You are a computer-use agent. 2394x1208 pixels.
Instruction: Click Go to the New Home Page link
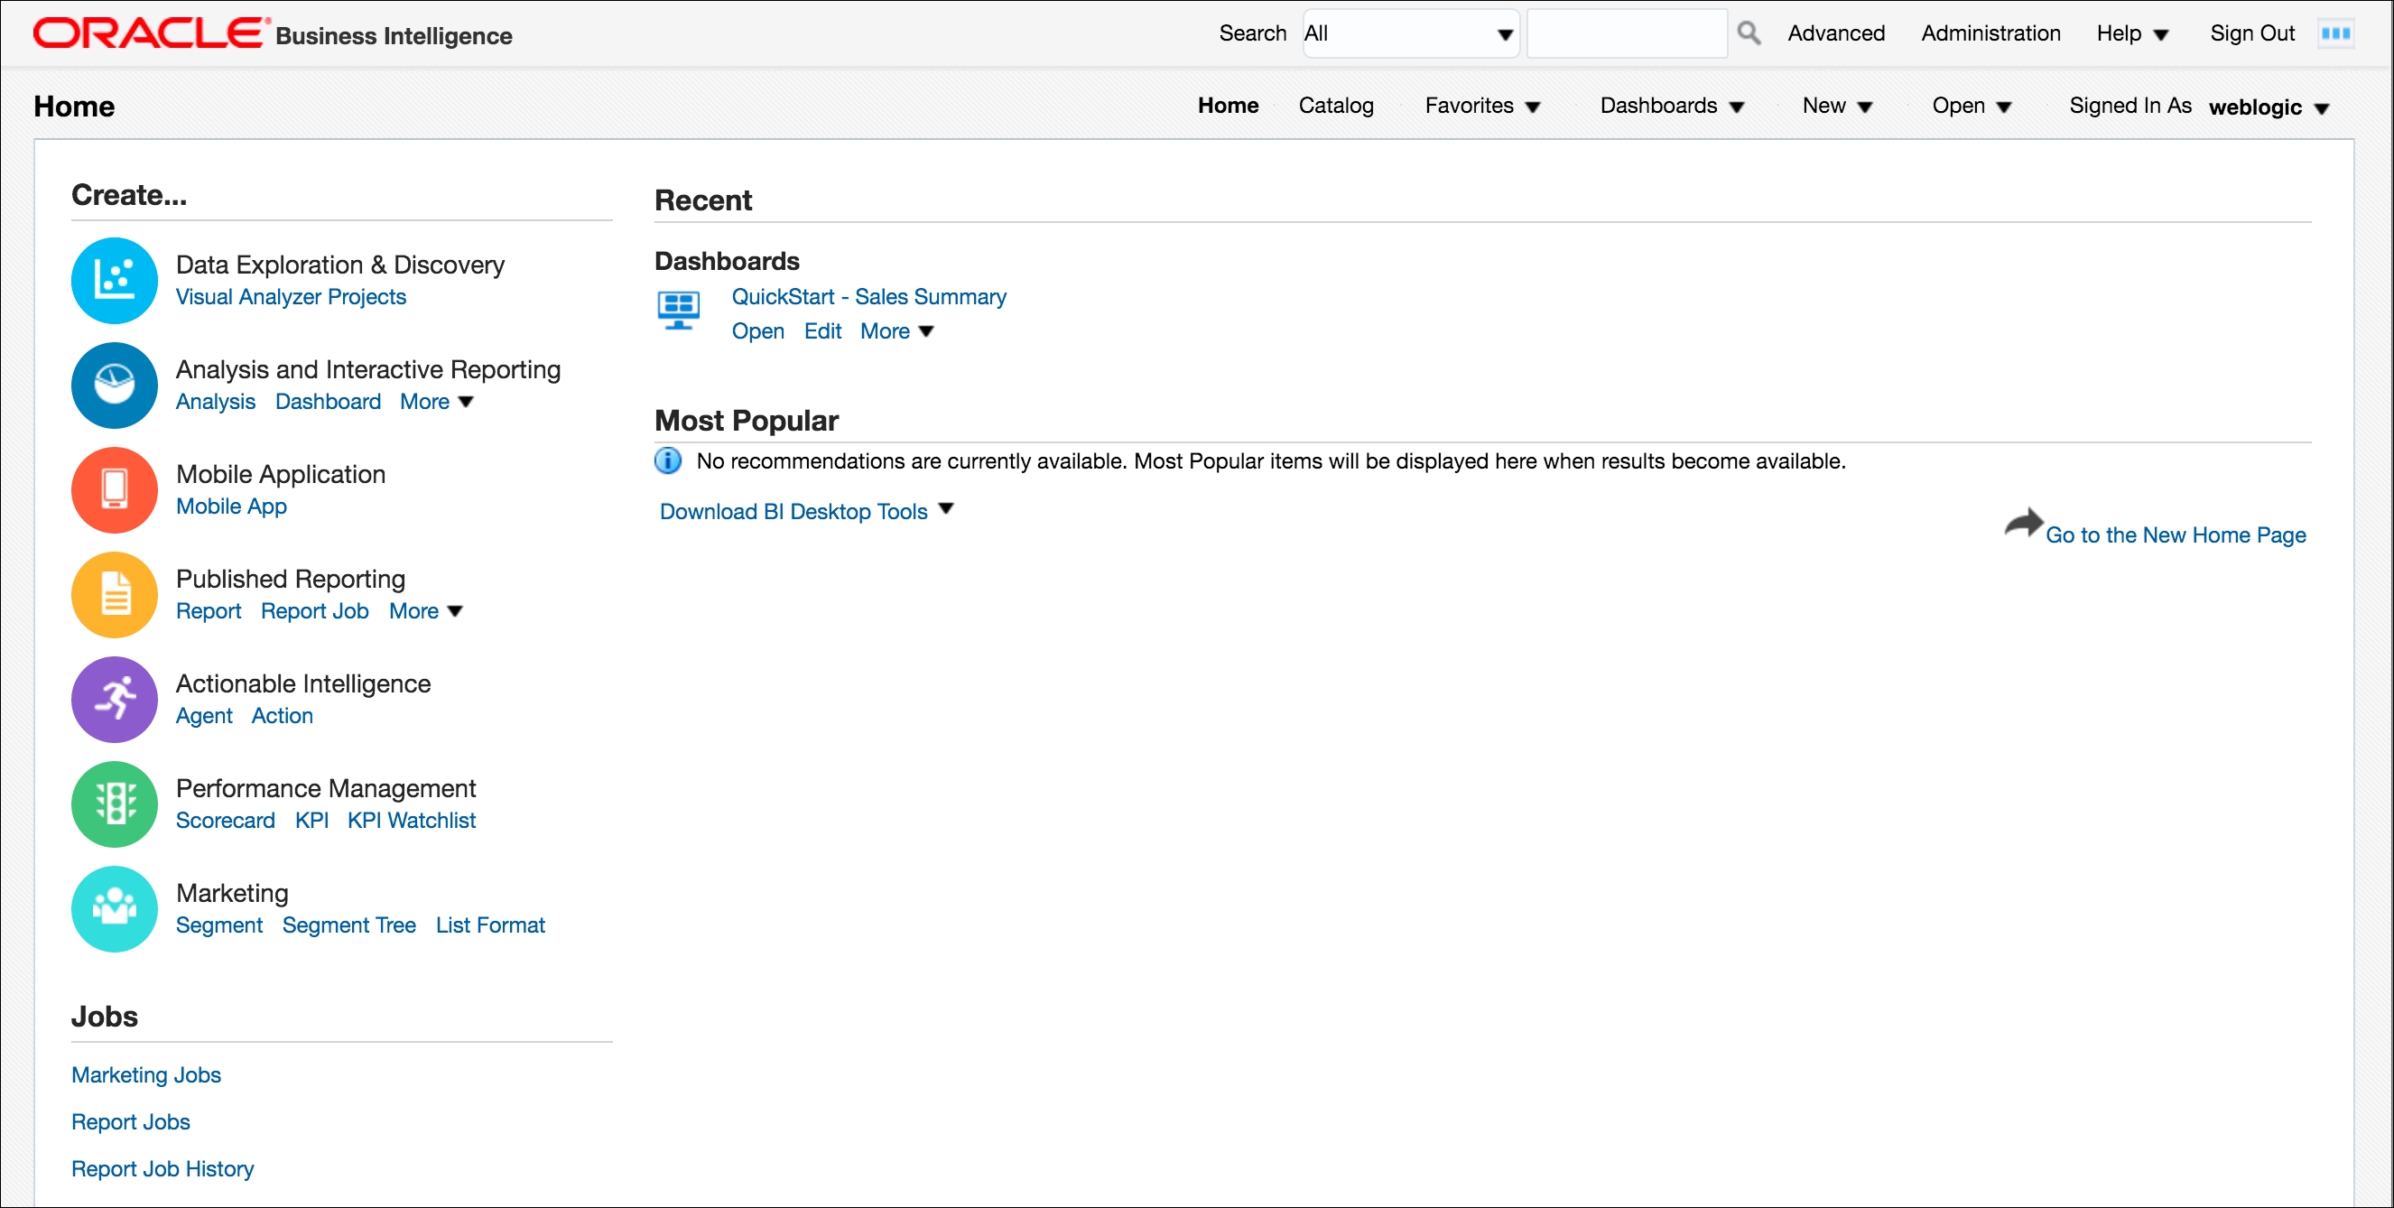pyautogui.click(x=2176, y=535)
